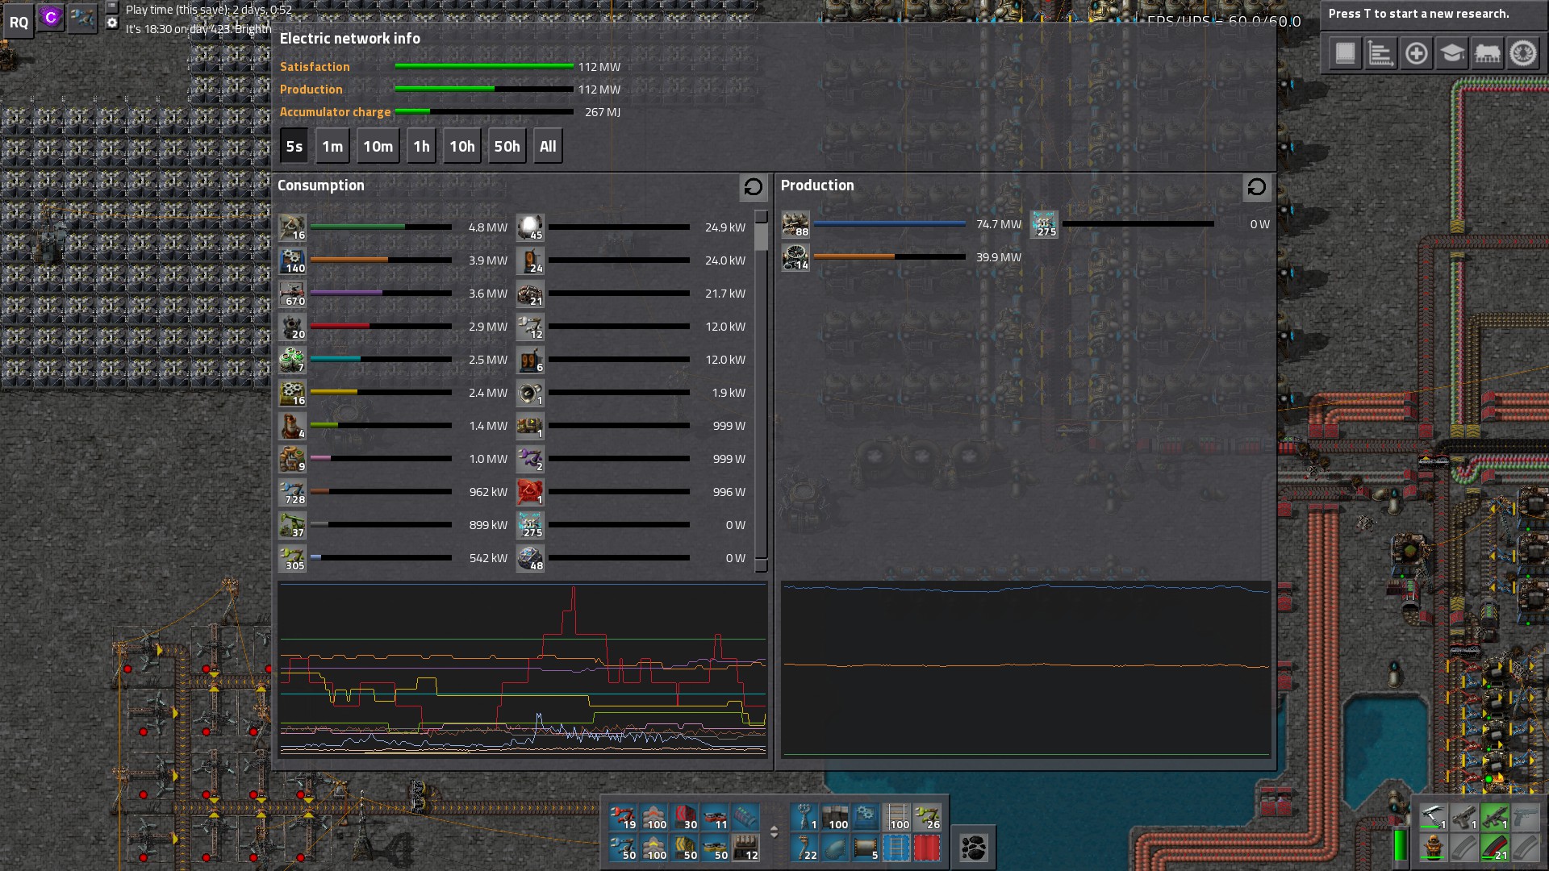Rotate quickbar rows with up-down arrows
This screenshot has width=1549, height=871.
[774, 831]
